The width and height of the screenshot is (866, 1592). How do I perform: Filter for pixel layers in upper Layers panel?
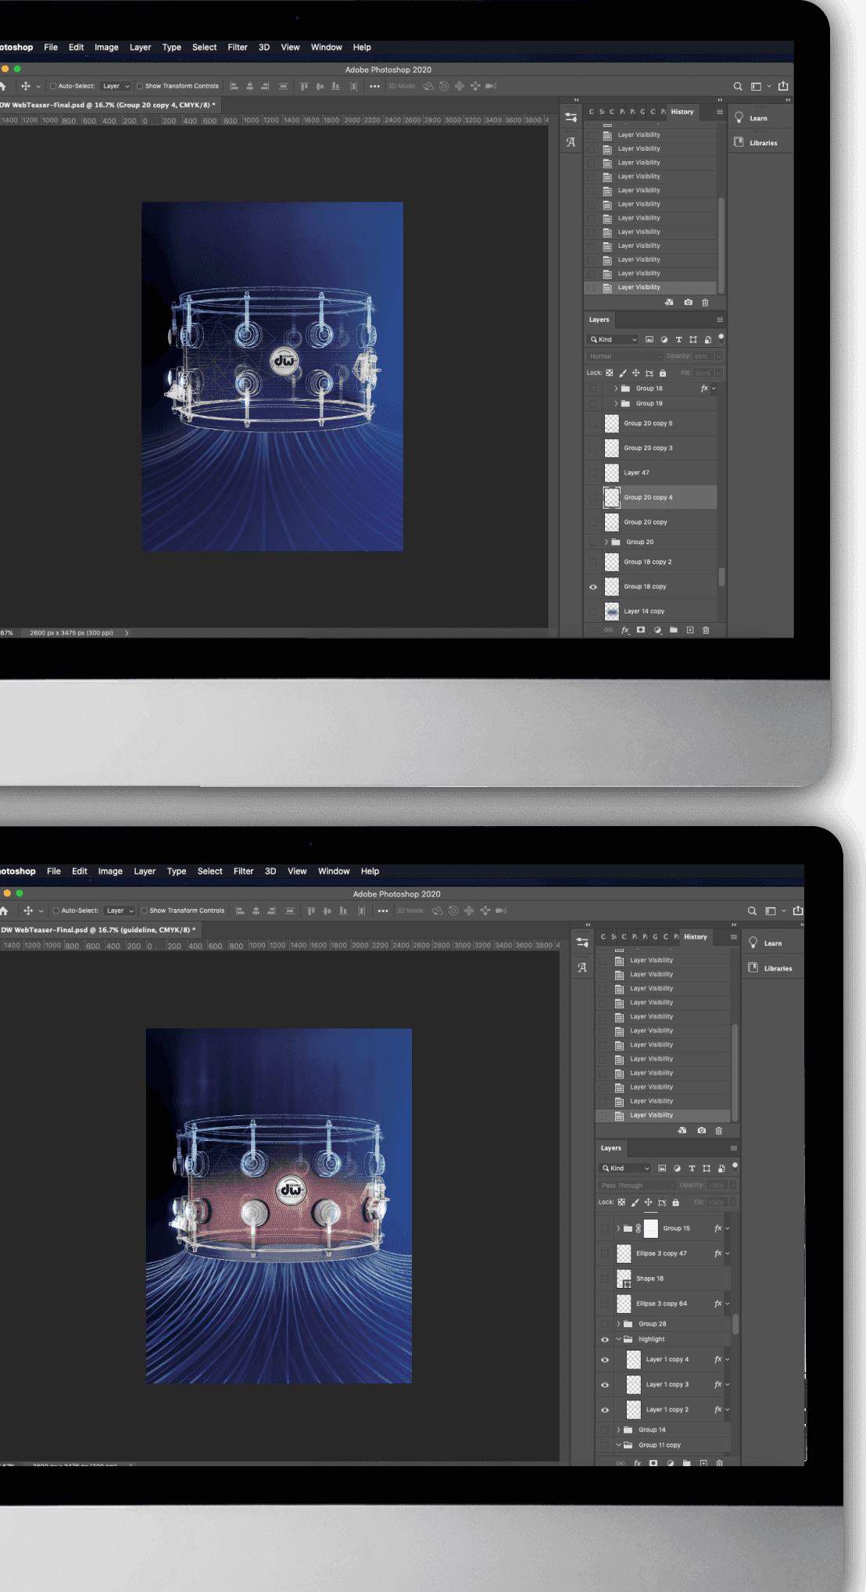click(x=649, y=340)
